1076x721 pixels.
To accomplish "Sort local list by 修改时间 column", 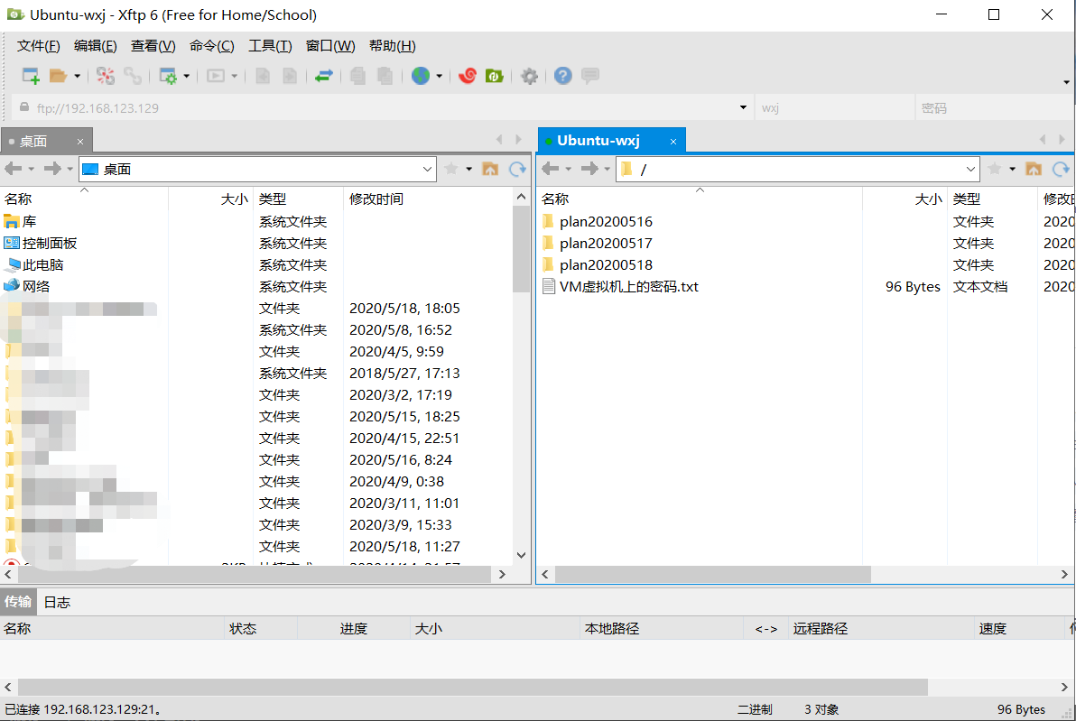I will (376, 199).
